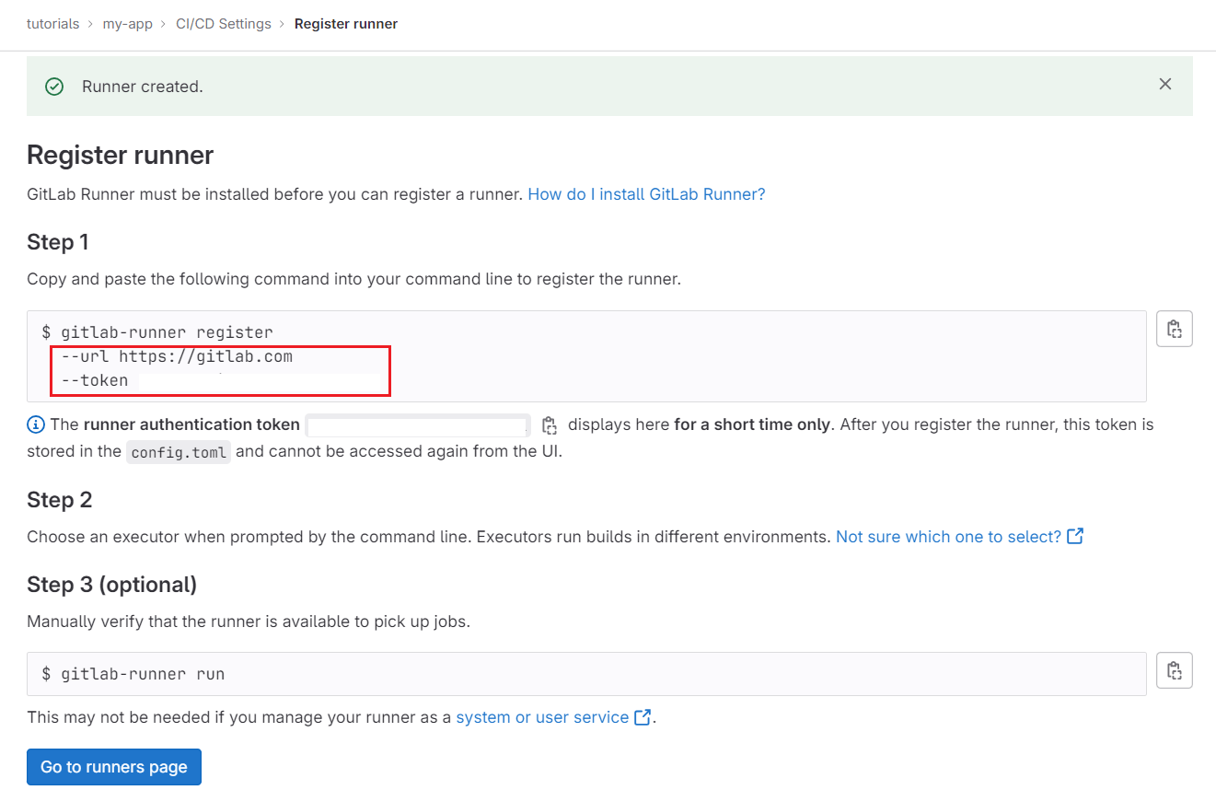Click the config.toml code label
This screenshot has height=790, width=1216.
tap(179, 451)
